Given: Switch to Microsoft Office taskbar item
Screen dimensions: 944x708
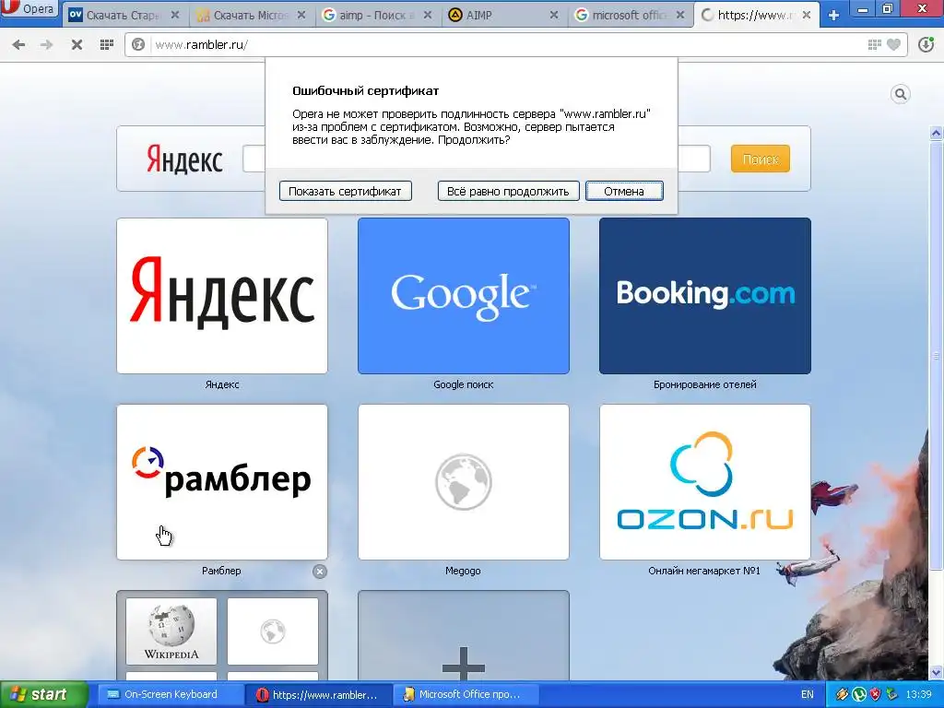Looking at the screenshot, I should click(x=466, y=694).
